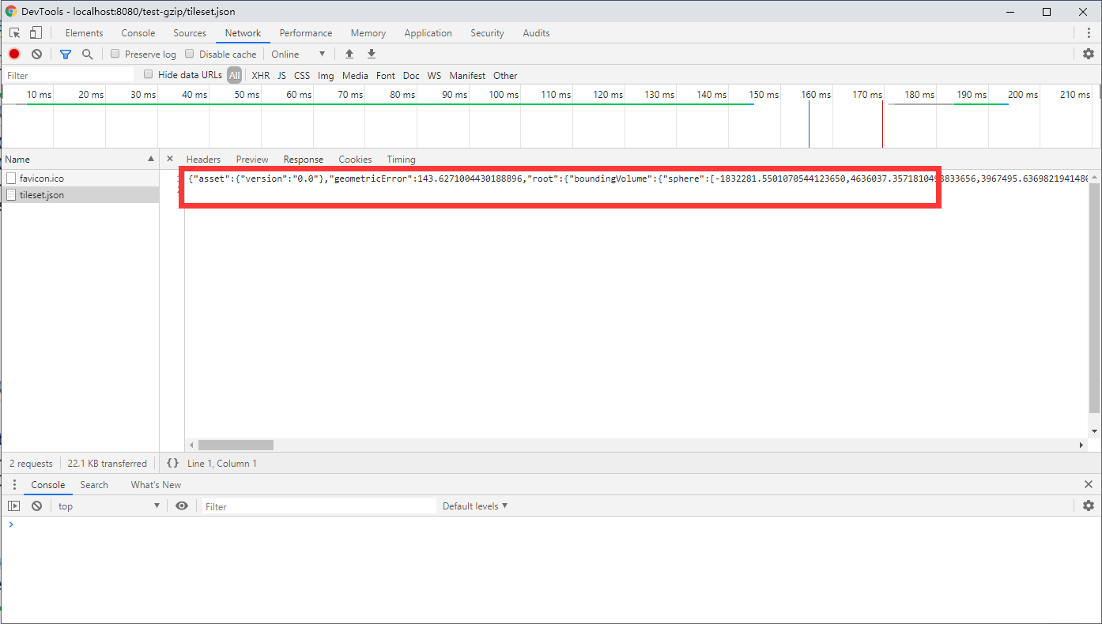Check Hide data URLs option

(x=149, y=74)
